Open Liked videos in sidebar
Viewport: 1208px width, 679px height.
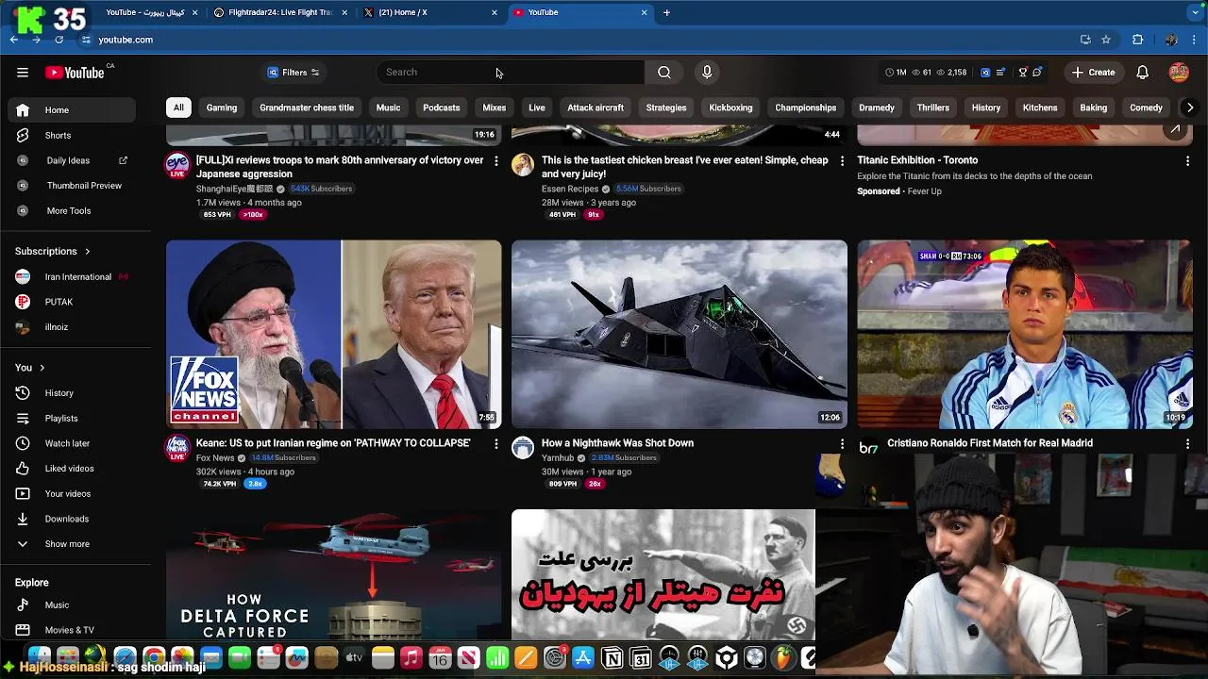point(69,468)
